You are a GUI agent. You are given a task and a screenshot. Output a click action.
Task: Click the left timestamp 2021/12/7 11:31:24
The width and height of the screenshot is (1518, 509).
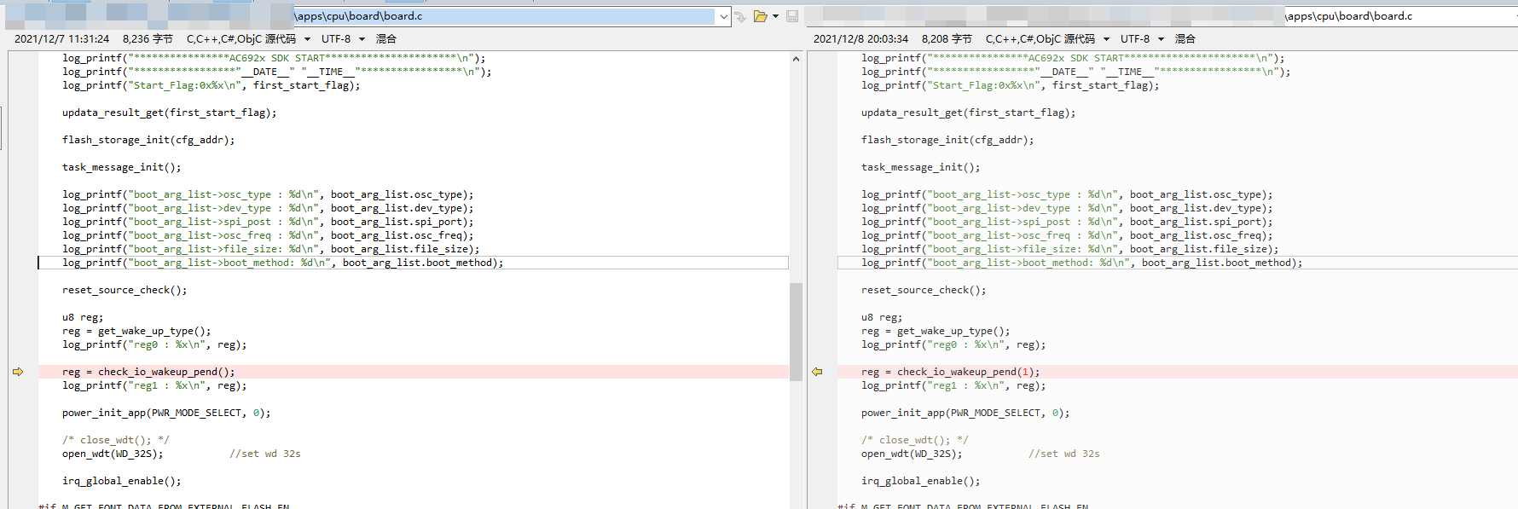click(61, 39)
